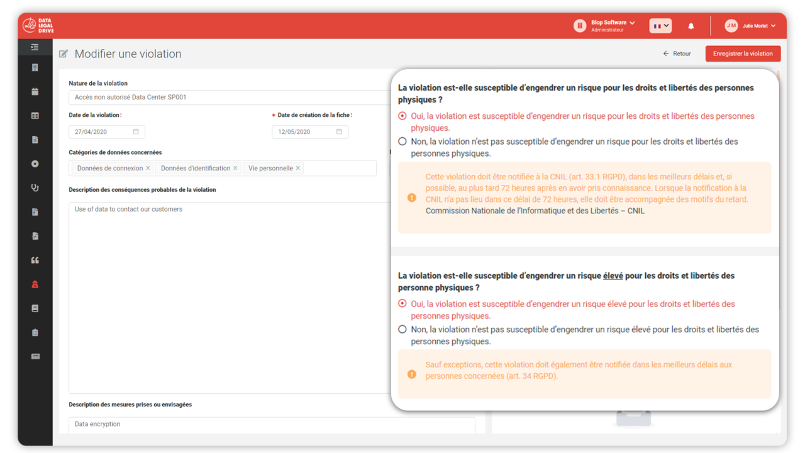Image resolution: width=805 pixels, height=453 pixels.
Task: Select Non for risk to rights
Action: 402,142
